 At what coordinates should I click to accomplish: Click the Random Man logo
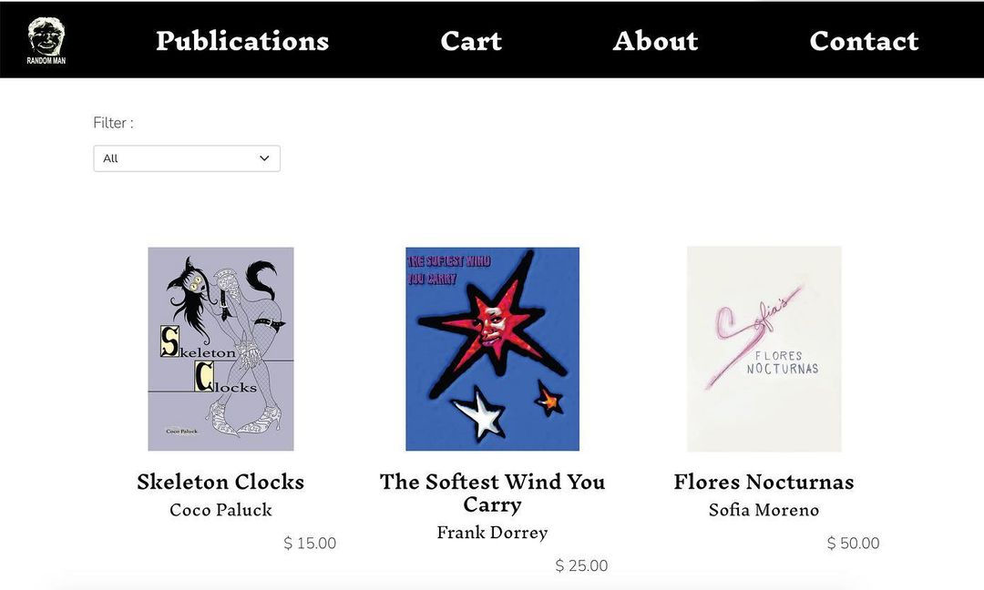[46, 41]
